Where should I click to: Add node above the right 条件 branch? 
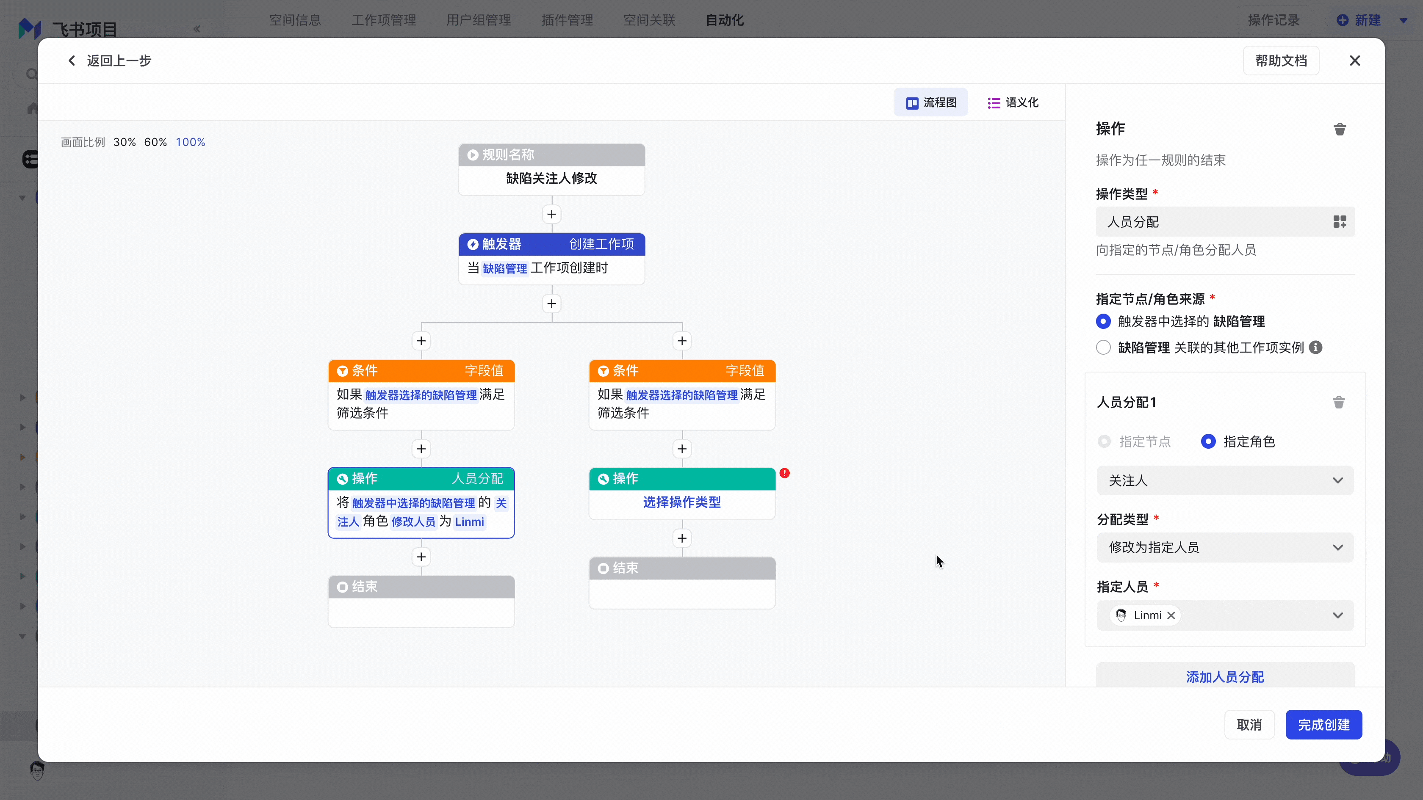tap(682, 341)
